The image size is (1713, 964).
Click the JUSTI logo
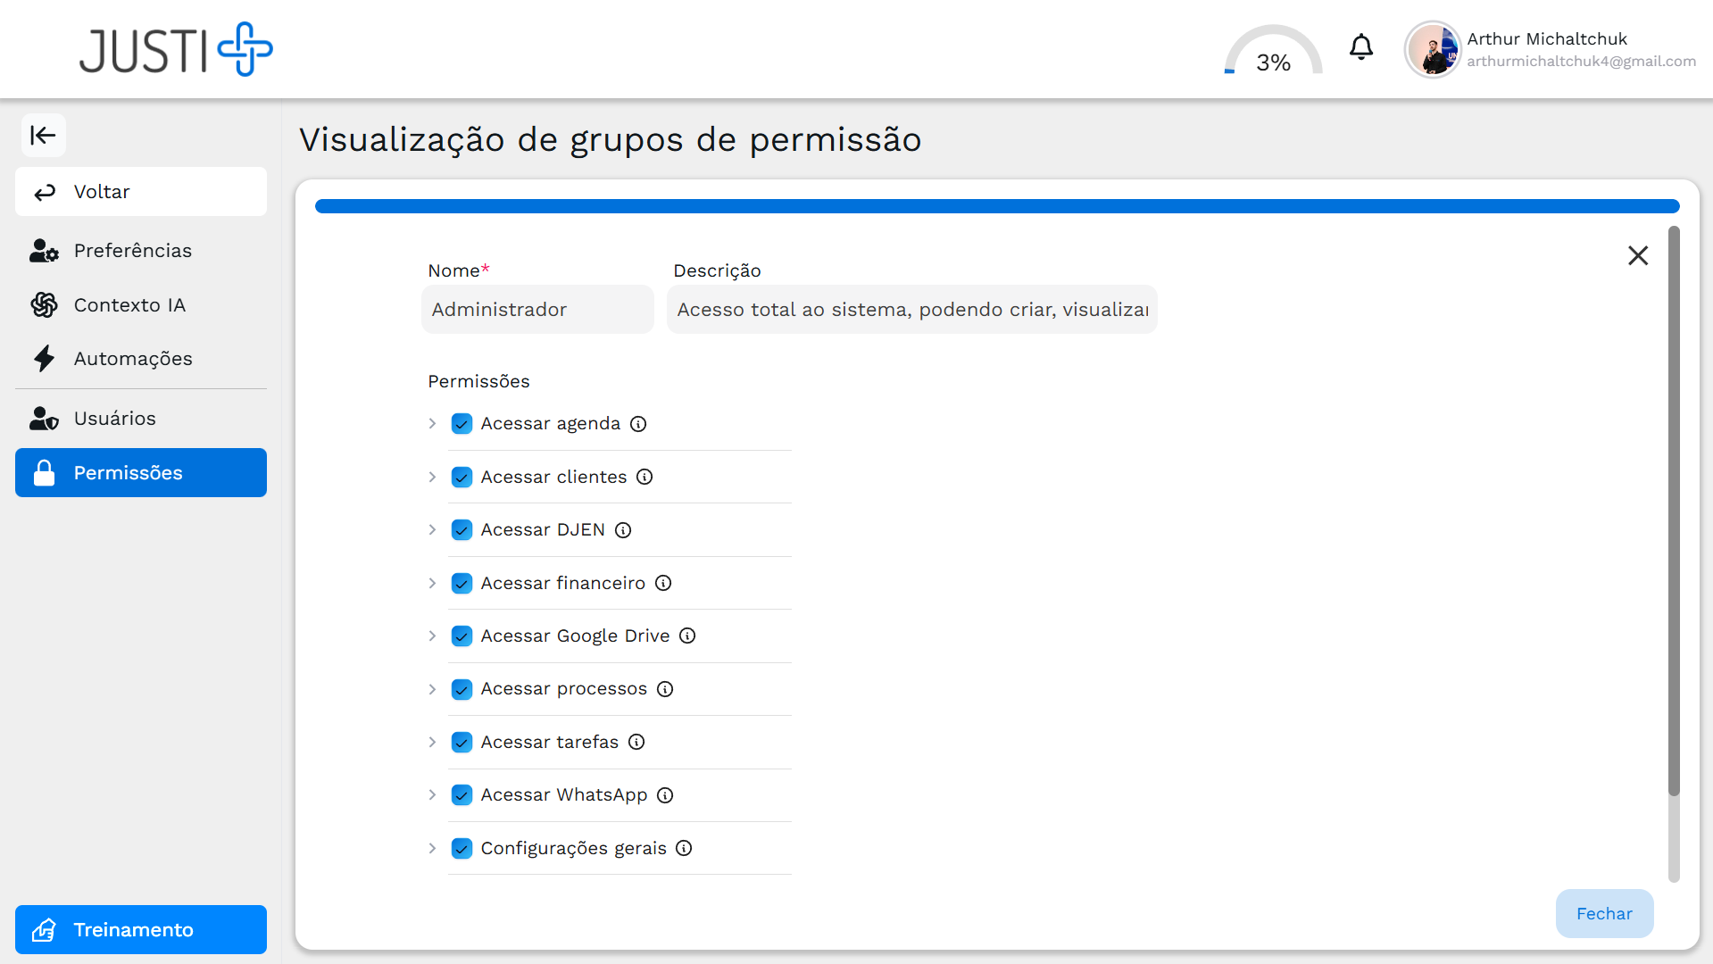pyautogui.click(x=176, y=50)
